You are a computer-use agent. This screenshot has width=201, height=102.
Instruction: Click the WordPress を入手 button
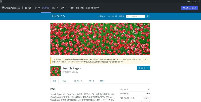[190, 8]
